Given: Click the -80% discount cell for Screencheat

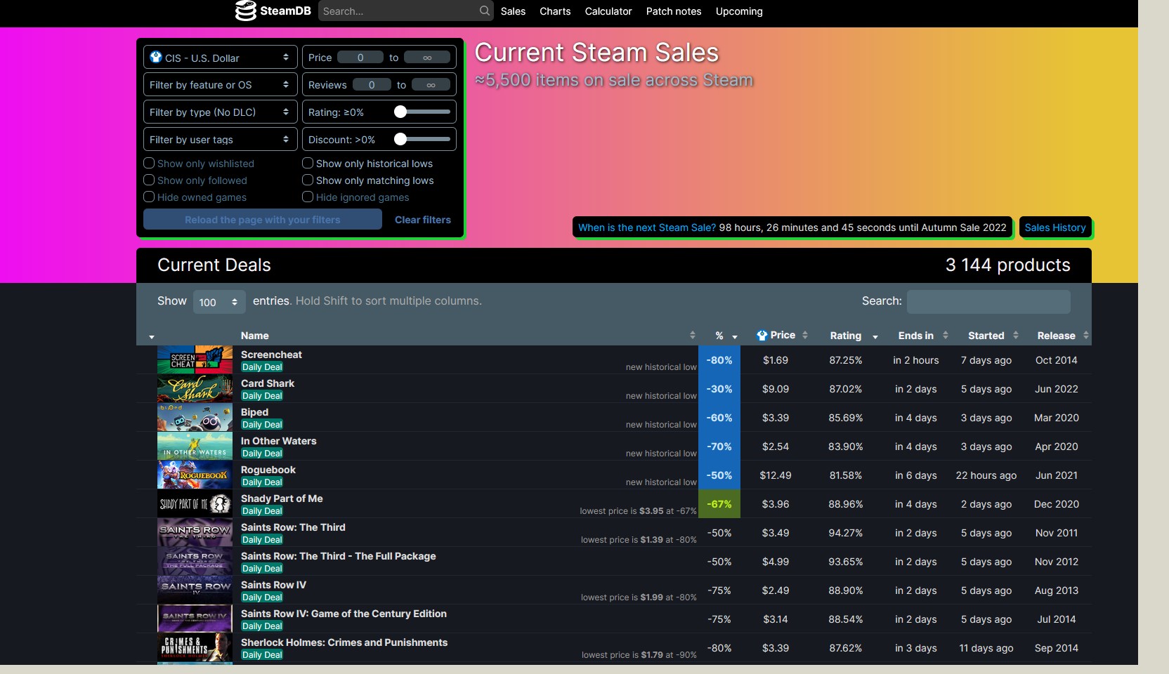Looking at the screenshot, I should [719, 360].
